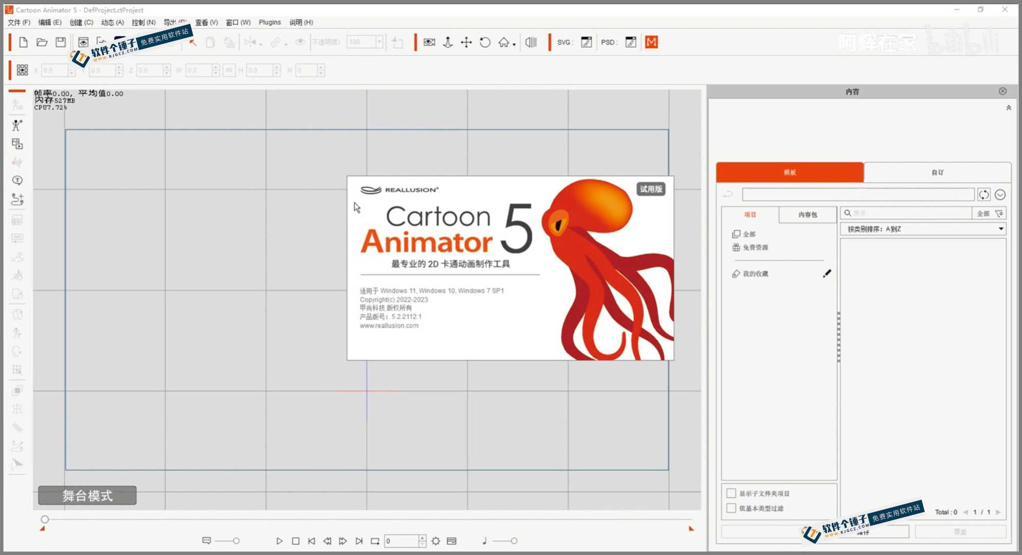Viewport: 1022px width, 555px height.
Task: Click the speech bubble subtitle icon
Action: (206, 541)
